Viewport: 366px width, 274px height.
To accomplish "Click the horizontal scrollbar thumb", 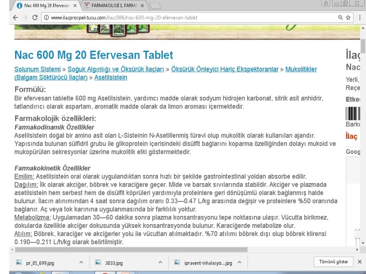I will tap(131, 249).
